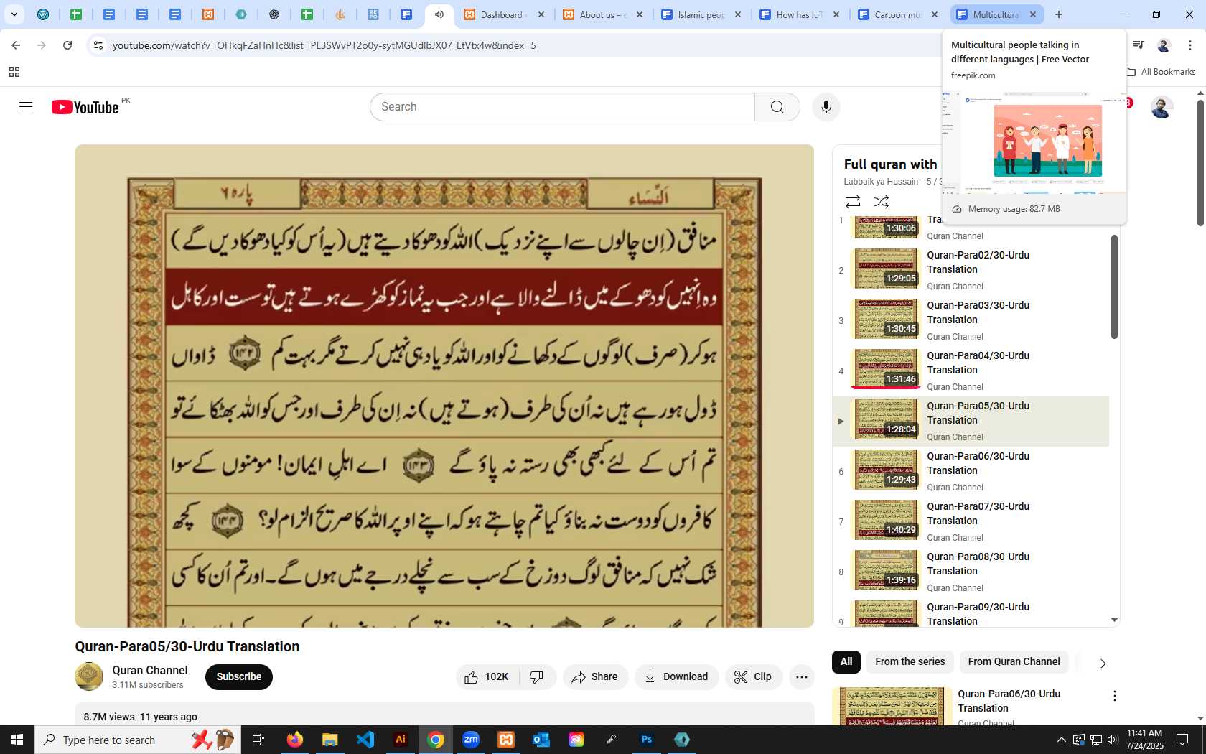The width and height of the screenshot is (1206, 754).
Task: Select From Quran Channel chip
Action: pos(1014,662)
